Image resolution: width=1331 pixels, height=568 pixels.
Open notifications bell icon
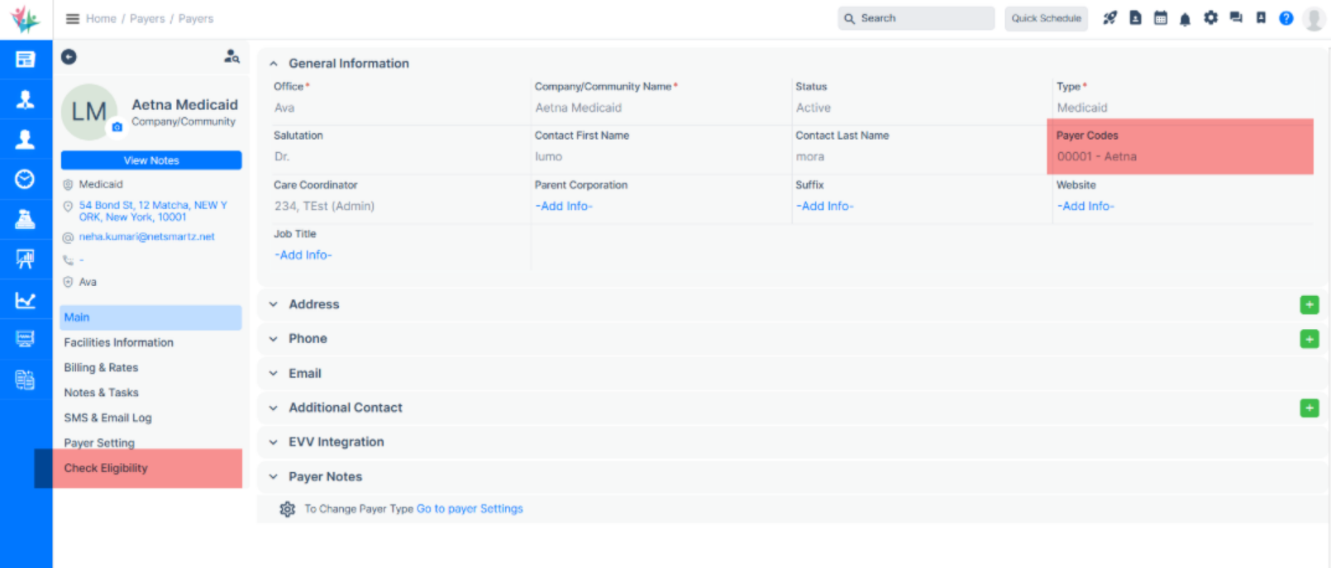click(x=1185, y=18)
